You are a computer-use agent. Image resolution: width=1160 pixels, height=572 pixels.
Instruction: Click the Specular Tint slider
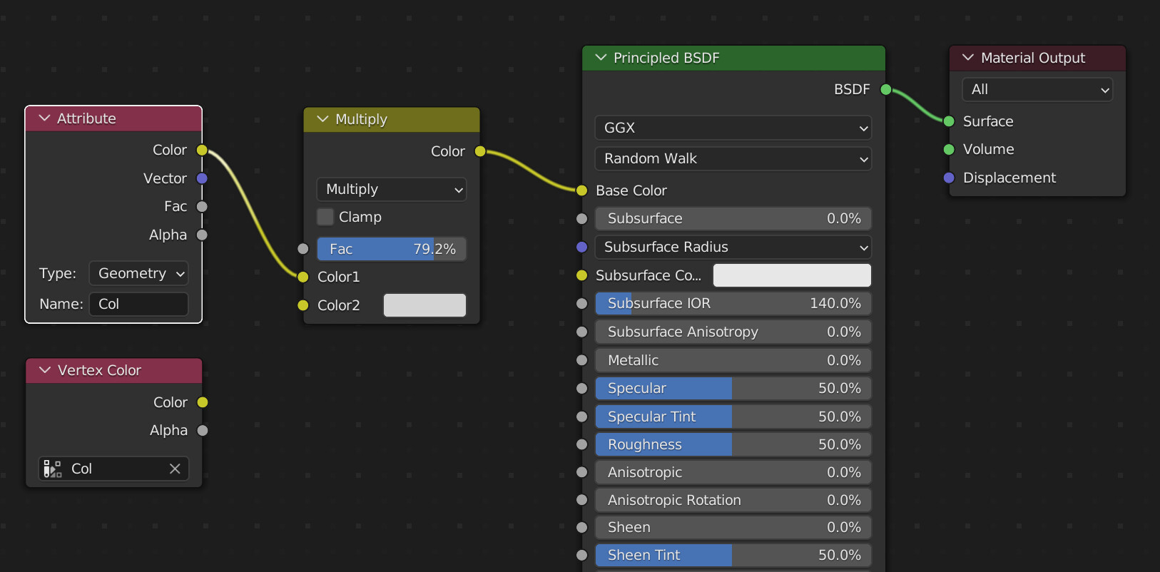pyautogui.click(x=733, y=417)
